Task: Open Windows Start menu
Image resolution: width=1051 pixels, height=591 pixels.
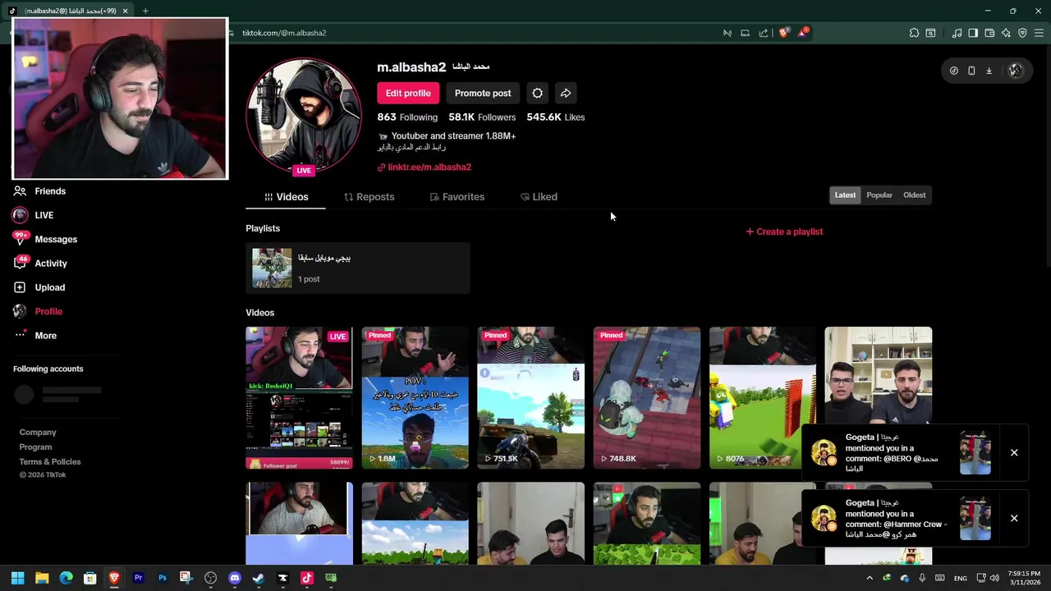Action: click(x=17, y=578)
